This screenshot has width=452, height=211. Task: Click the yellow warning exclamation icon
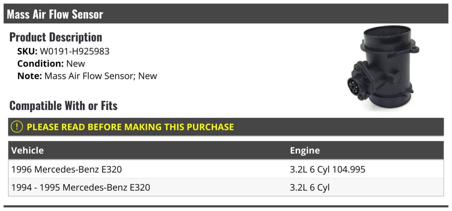(17, 127)
